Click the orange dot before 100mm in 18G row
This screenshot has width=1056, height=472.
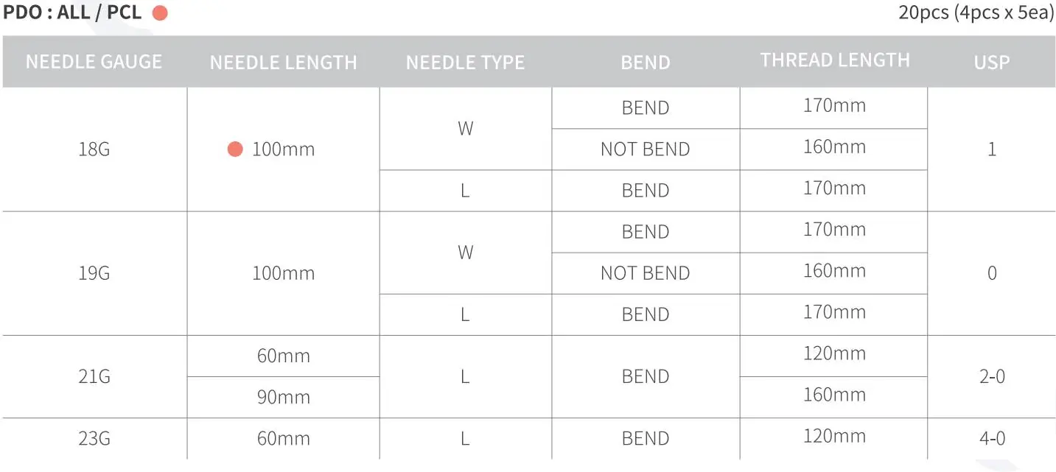coord(235,149)
